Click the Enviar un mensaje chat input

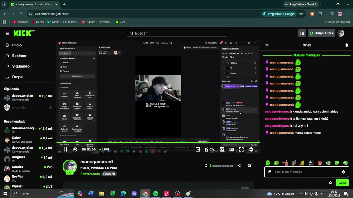(x=307, y=172)
